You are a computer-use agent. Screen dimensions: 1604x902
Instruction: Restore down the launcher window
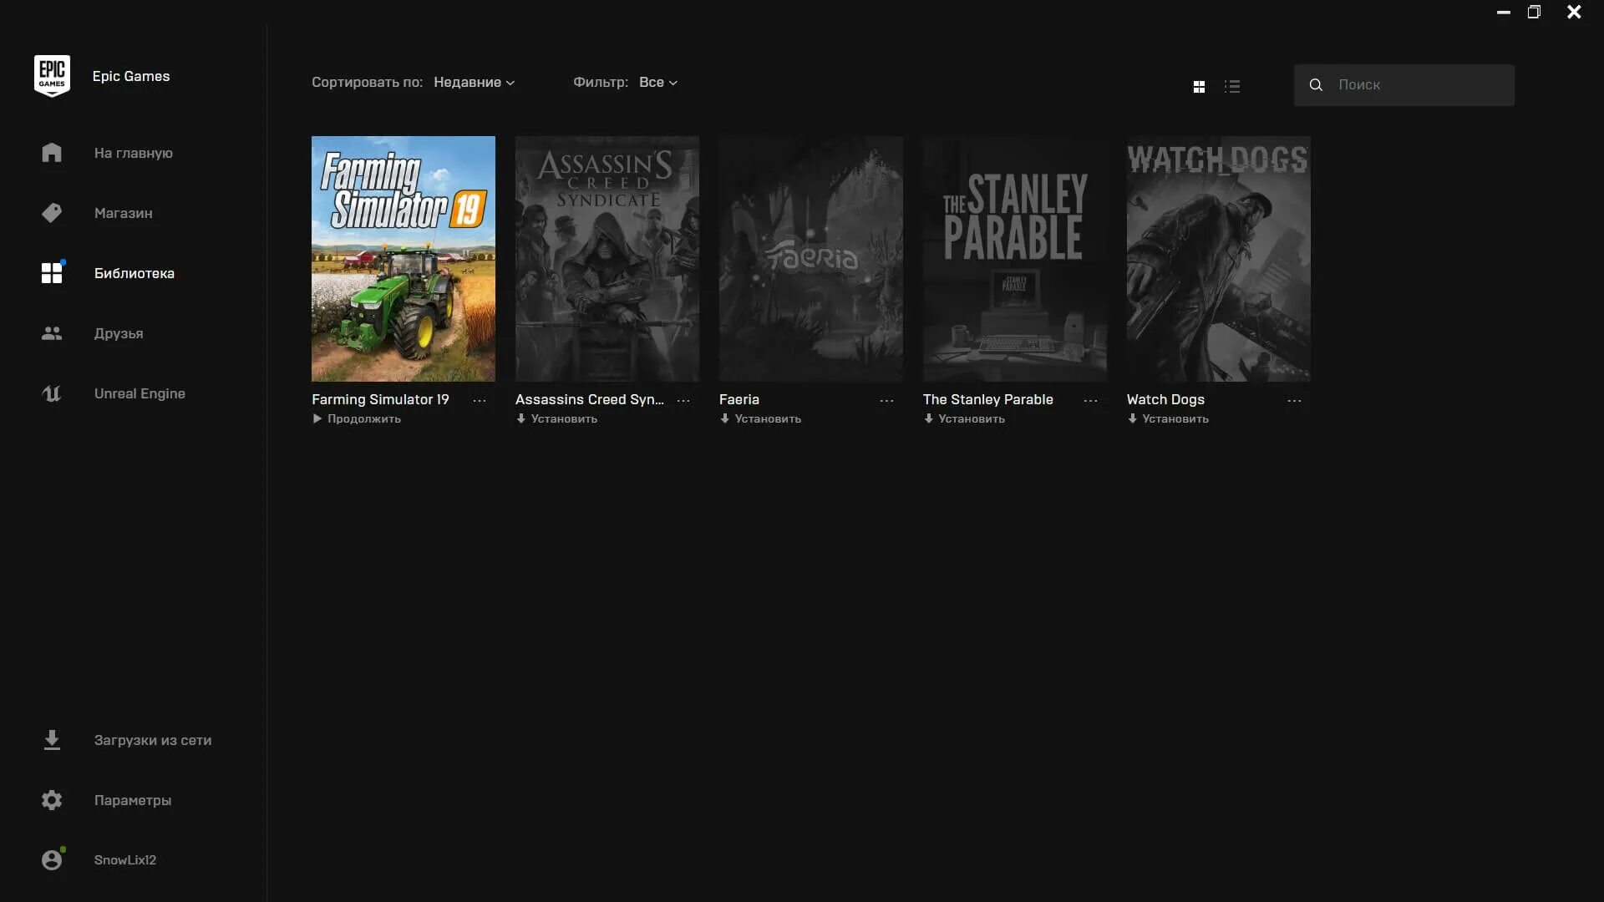coord(1534,12)
